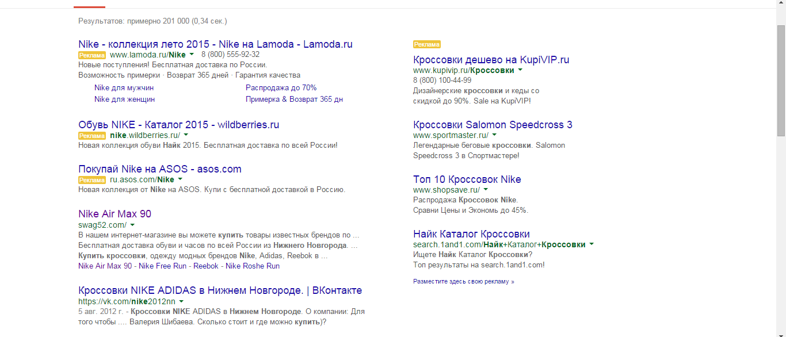786x337 pixels.
Task: Open the Lamoda Nike summer 2015 collection result
Action: pos(215,44)
